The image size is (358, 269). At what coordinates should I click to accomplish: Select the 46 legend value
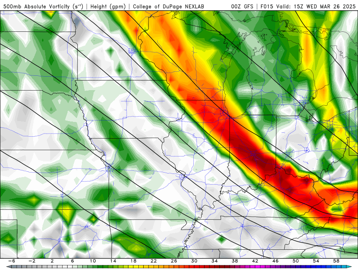click(275, 261)
